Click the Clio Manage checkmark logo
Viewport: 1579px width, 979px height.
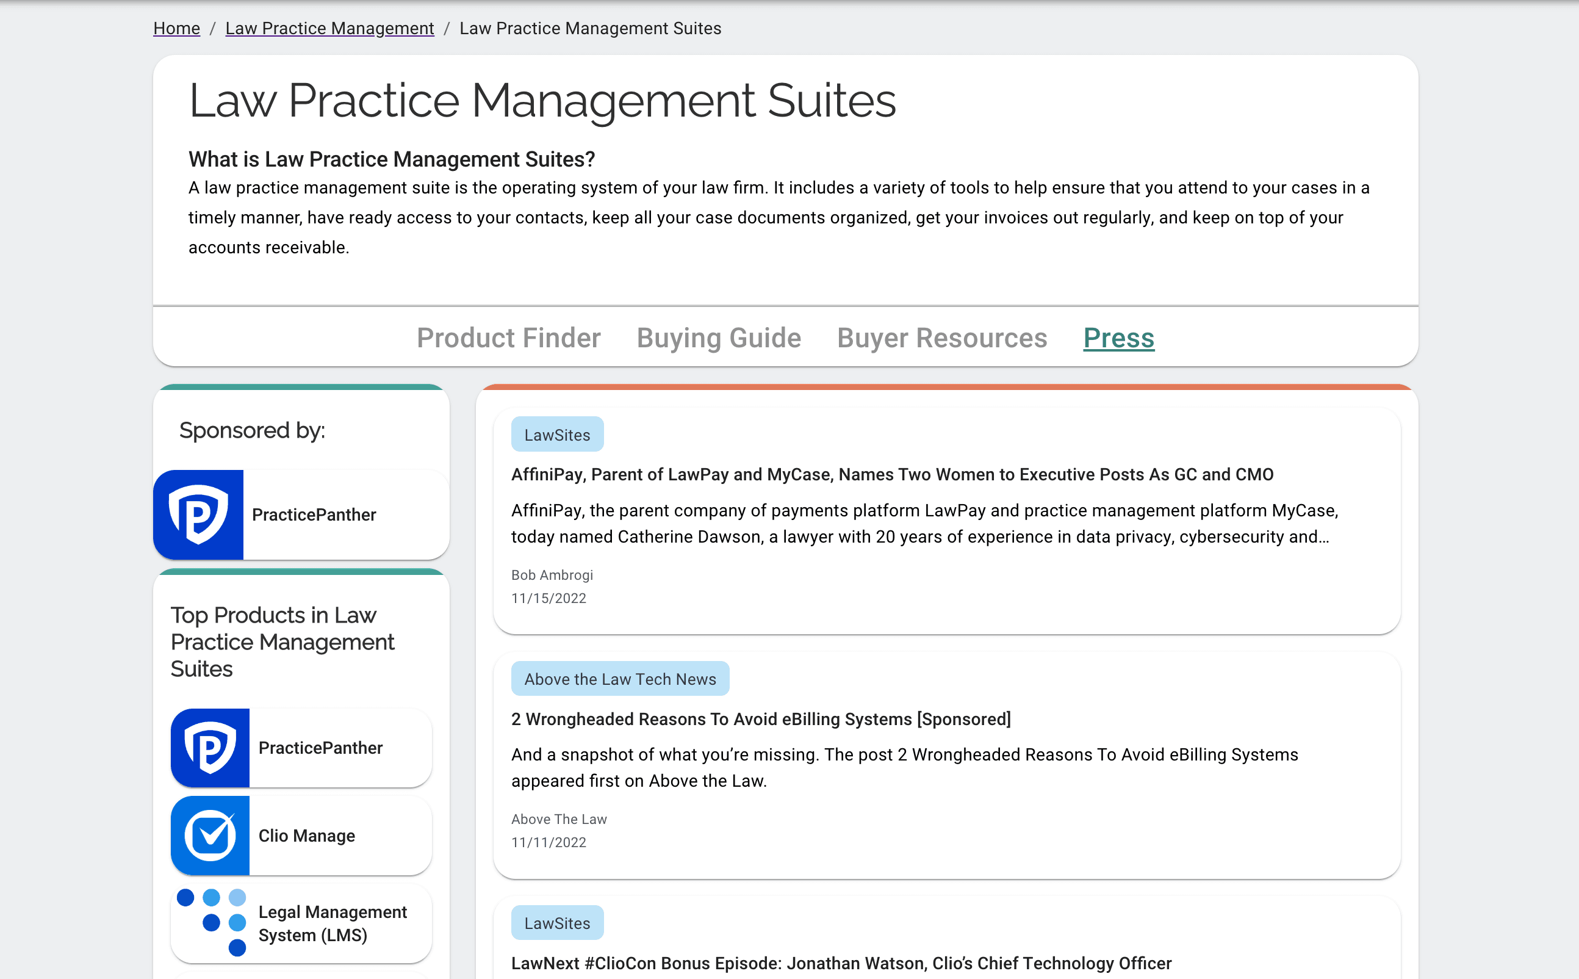tap(210, 835)
